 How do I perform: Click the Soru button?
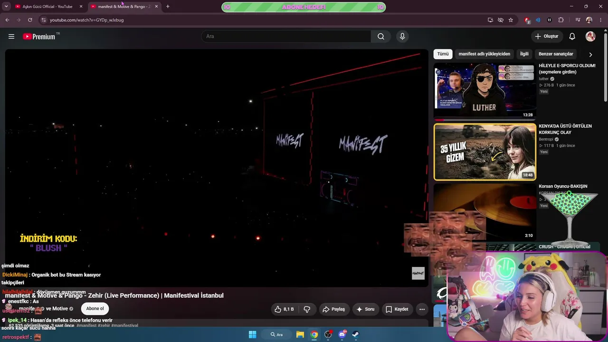pos(365,309)
